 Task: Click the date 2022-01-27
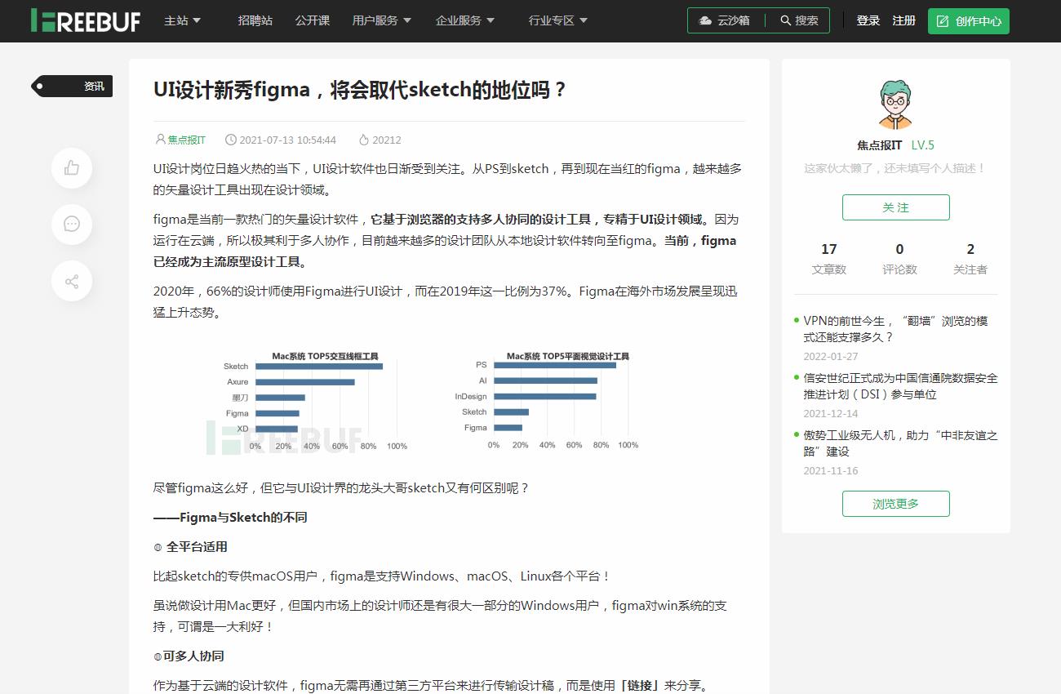point(831,357)
